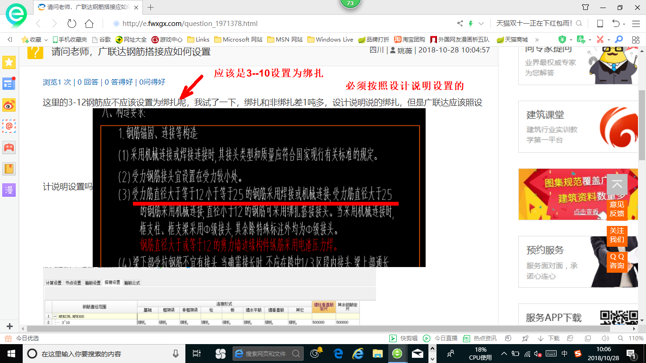The width and height of the screenshot is (646, 363).
Task: Click the 快剪辑 status bar button
Action: pos(403,338)
